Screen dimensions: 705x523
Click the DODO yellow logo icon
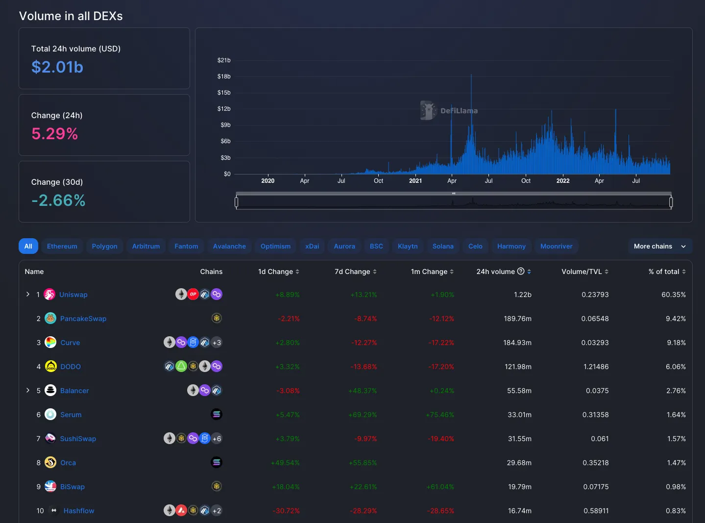point(50,367)
